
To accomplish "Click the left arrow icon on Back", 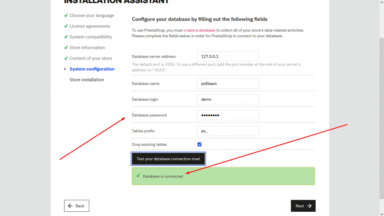I will 70,206.
